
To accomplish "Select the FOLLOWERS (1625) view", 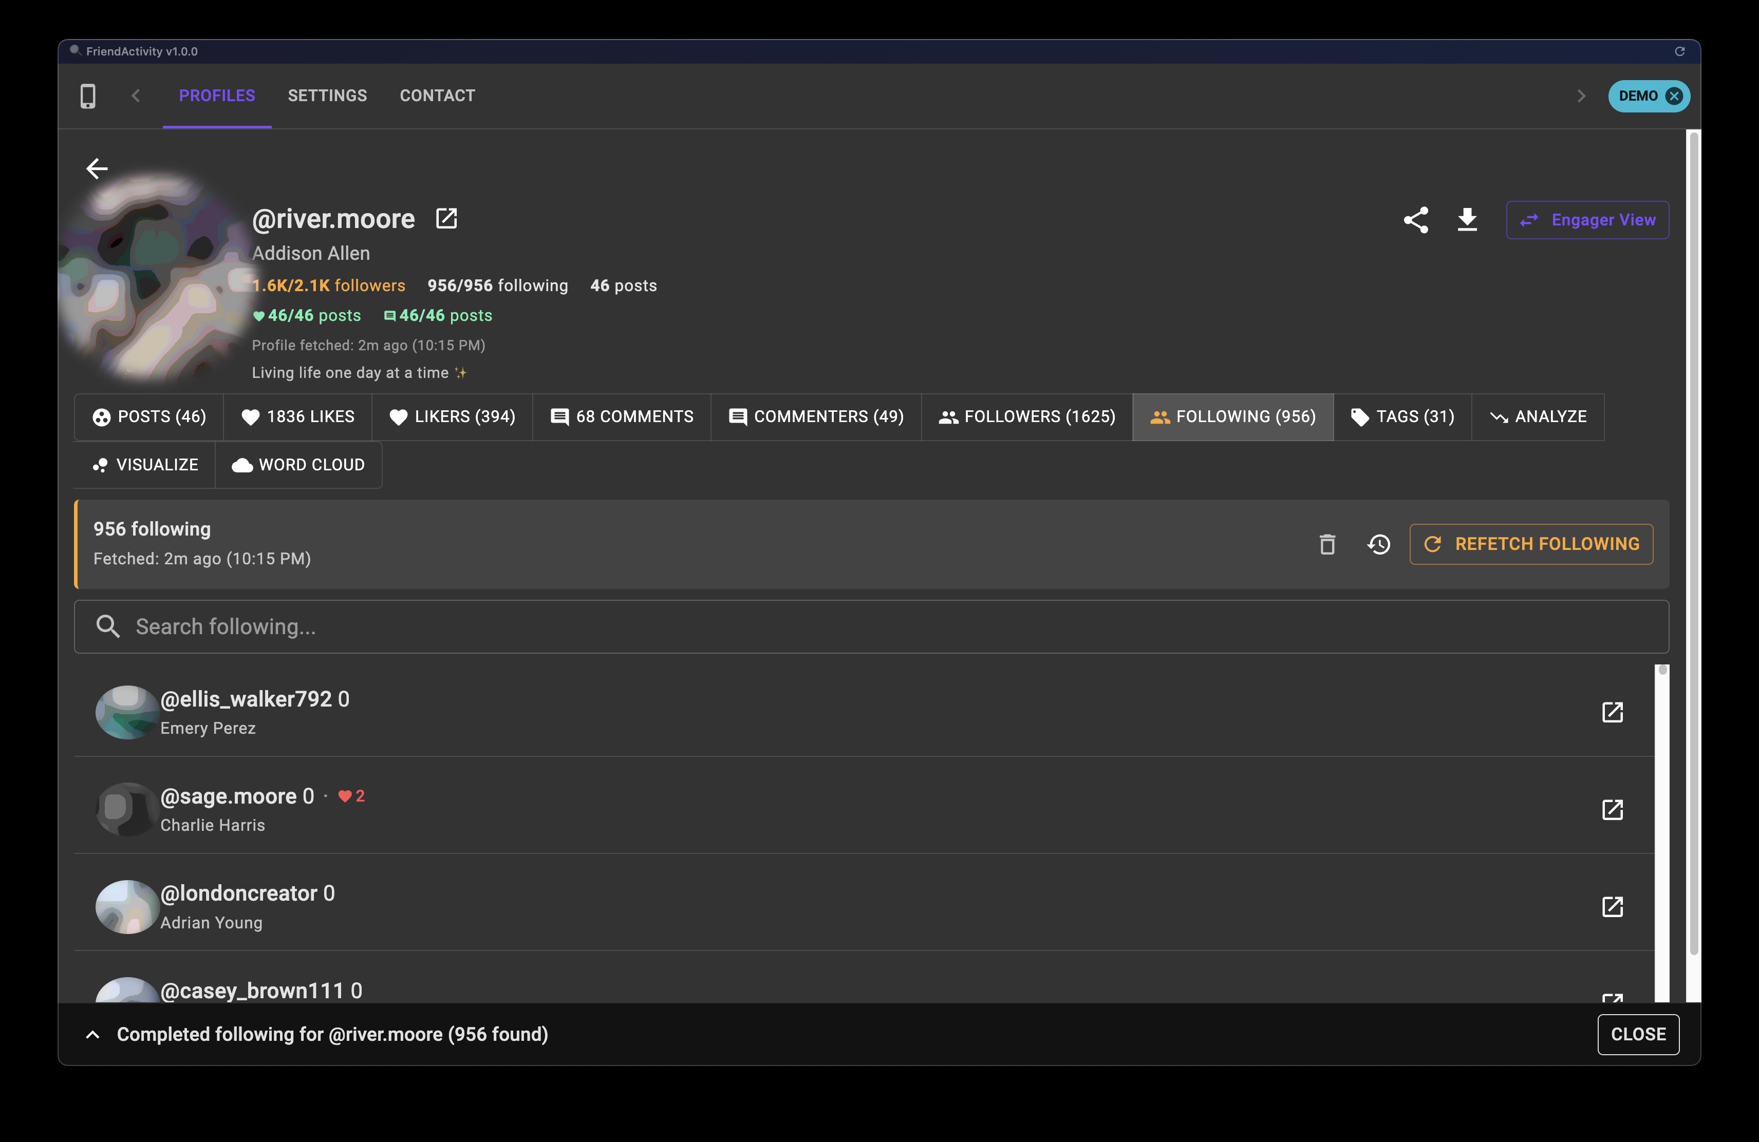I will click(1026, 416).
